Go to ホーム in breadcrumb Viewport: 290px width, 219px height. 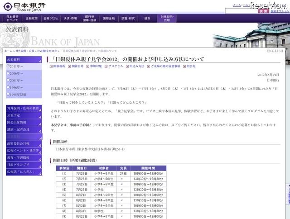(x=9, y=51)
